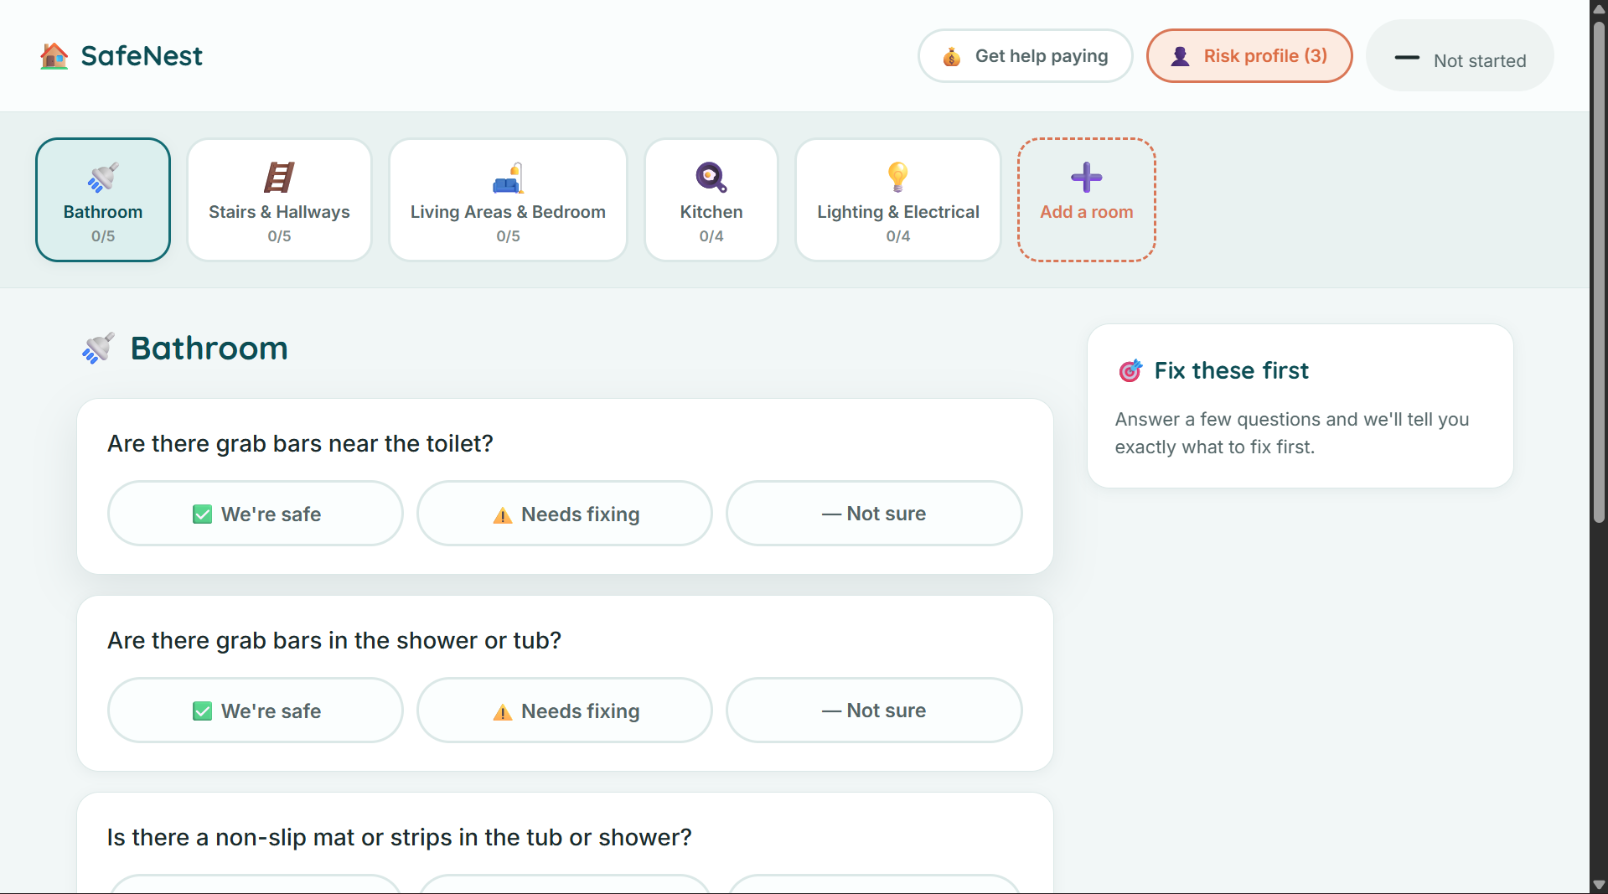
Task: Click the light bulb Lighting & Electrical icon
Action: pyautogui.click(x=897, y=178)
